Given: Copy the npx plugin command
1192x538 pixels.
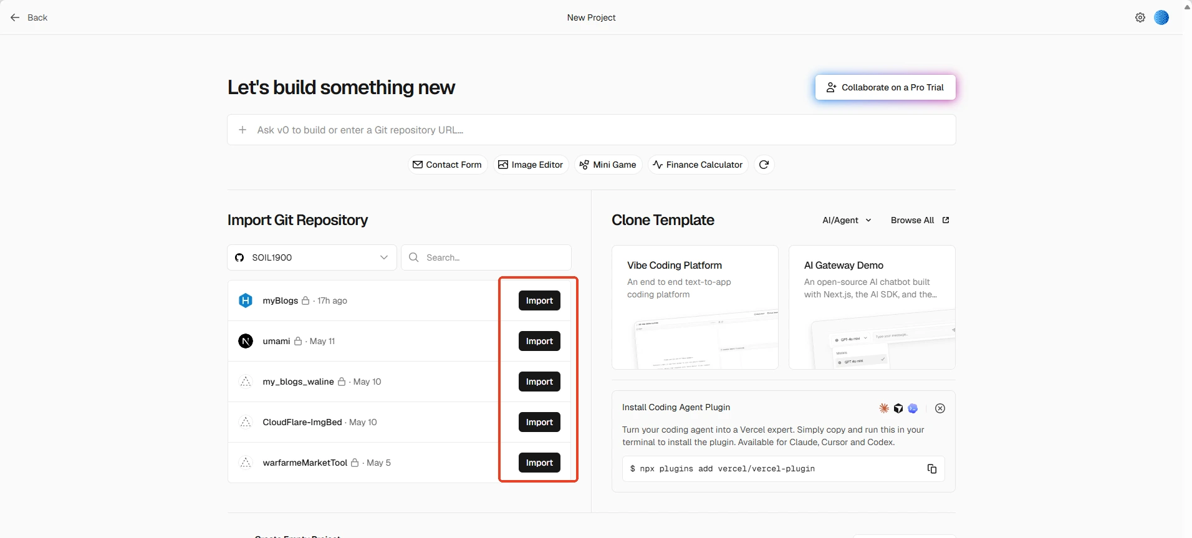Looking at the screenshot, I should (932, 469).
